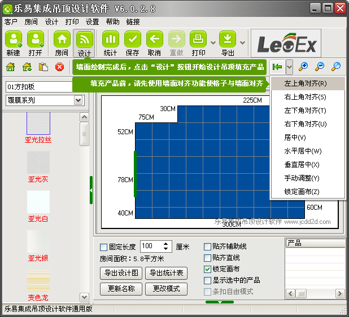Open the 统计 statistics toolbar icon
The image size is (349, 317).
tap(110, 39)
